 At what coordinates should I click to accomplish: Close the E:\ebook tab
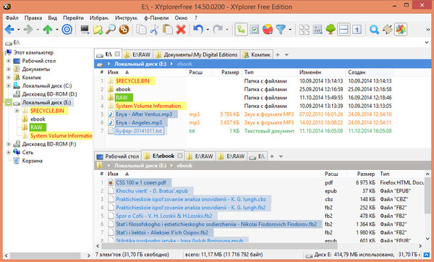point(180,156)
